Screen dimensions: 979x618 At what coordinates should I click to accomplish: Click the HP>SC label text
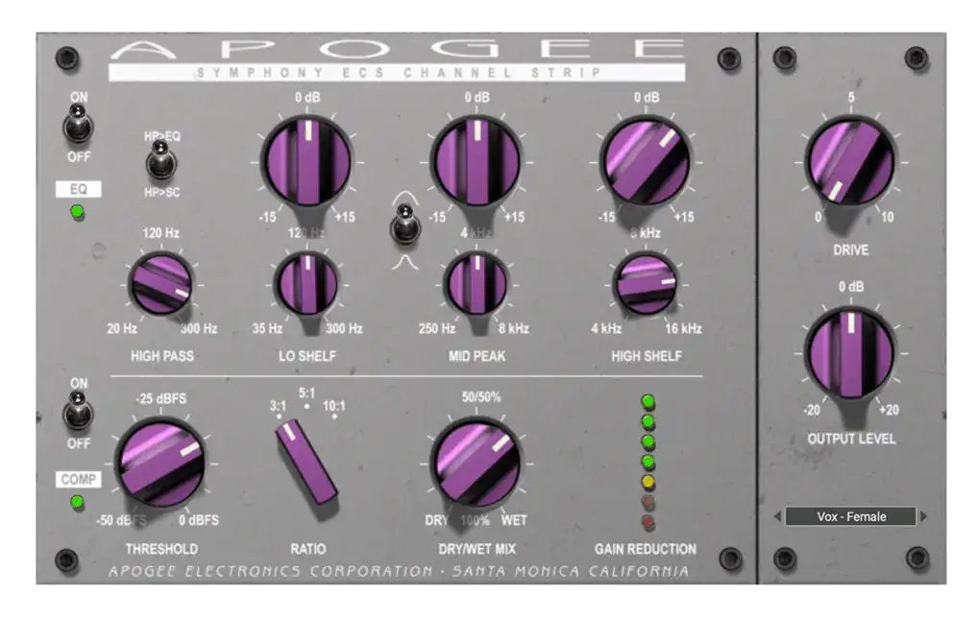[161, 192]
